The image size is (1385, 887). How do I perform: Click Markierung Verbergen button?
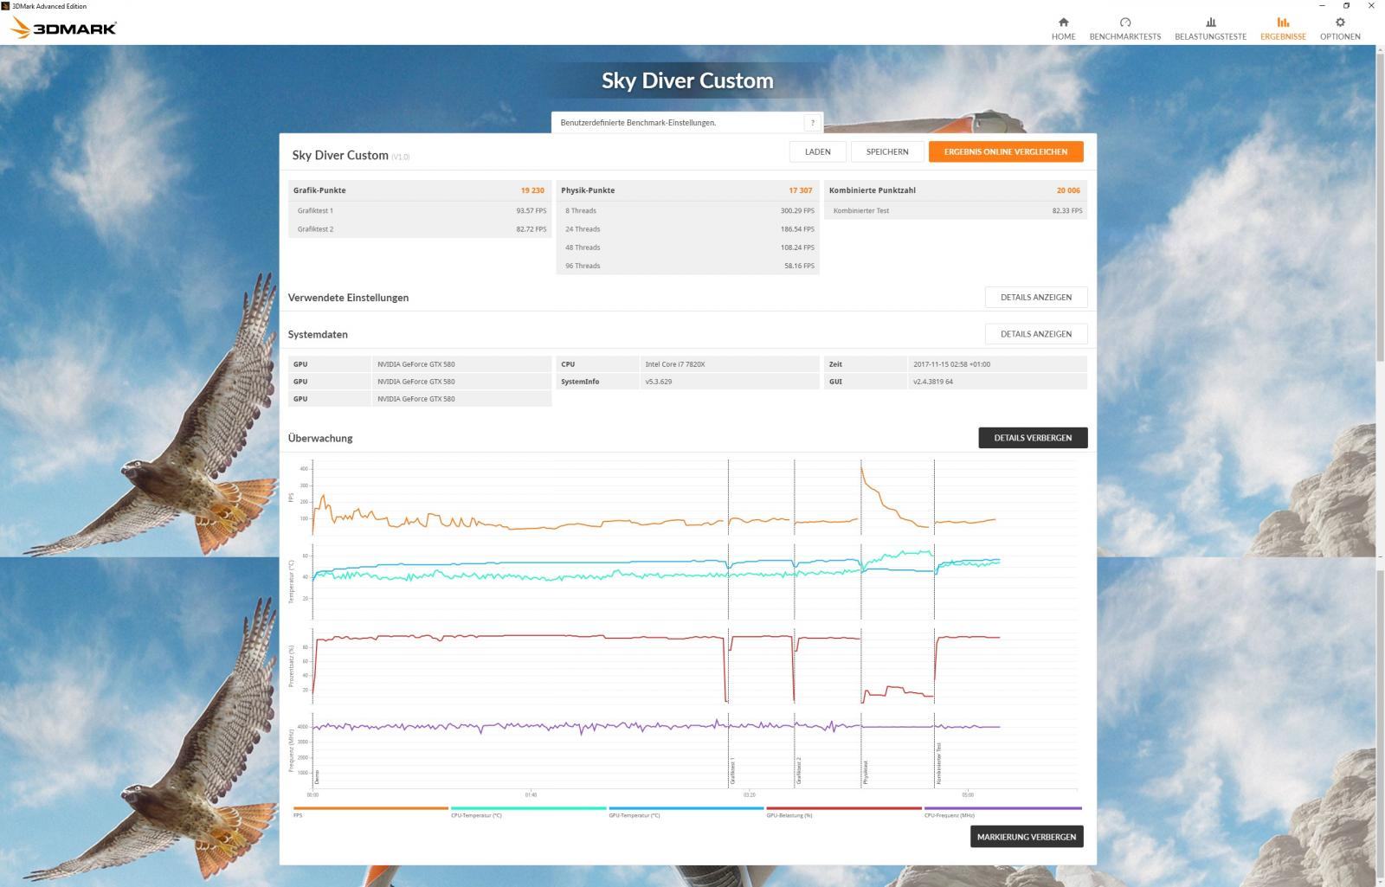[x=1027, y=837]
